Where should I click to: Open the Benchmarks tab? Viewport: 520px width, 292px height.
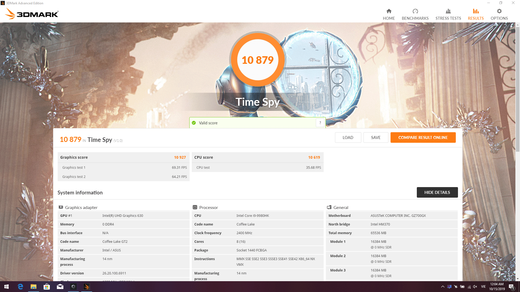coord(415,14)
